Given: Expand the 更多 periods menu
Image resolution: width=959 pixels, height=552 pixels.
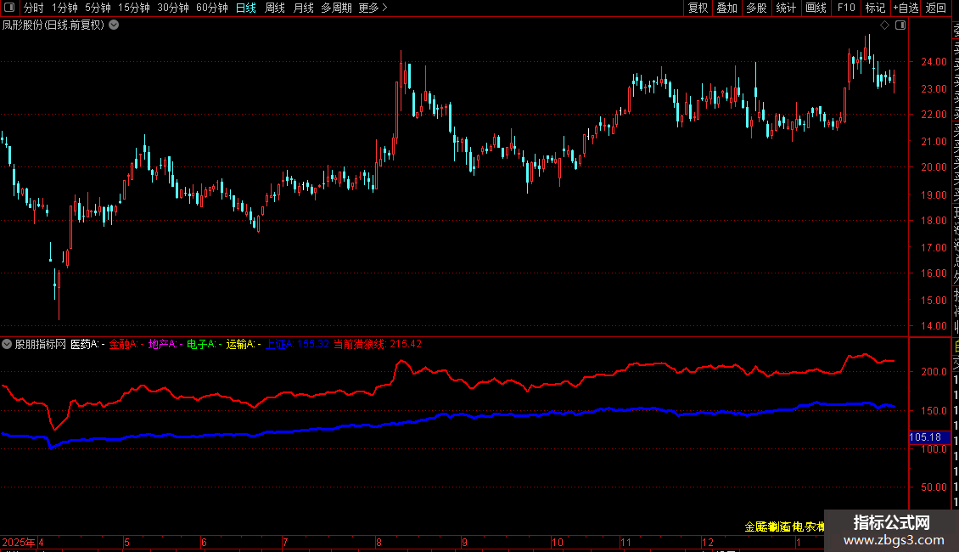Looking at the screenshot, I should (x=373, y=8).
